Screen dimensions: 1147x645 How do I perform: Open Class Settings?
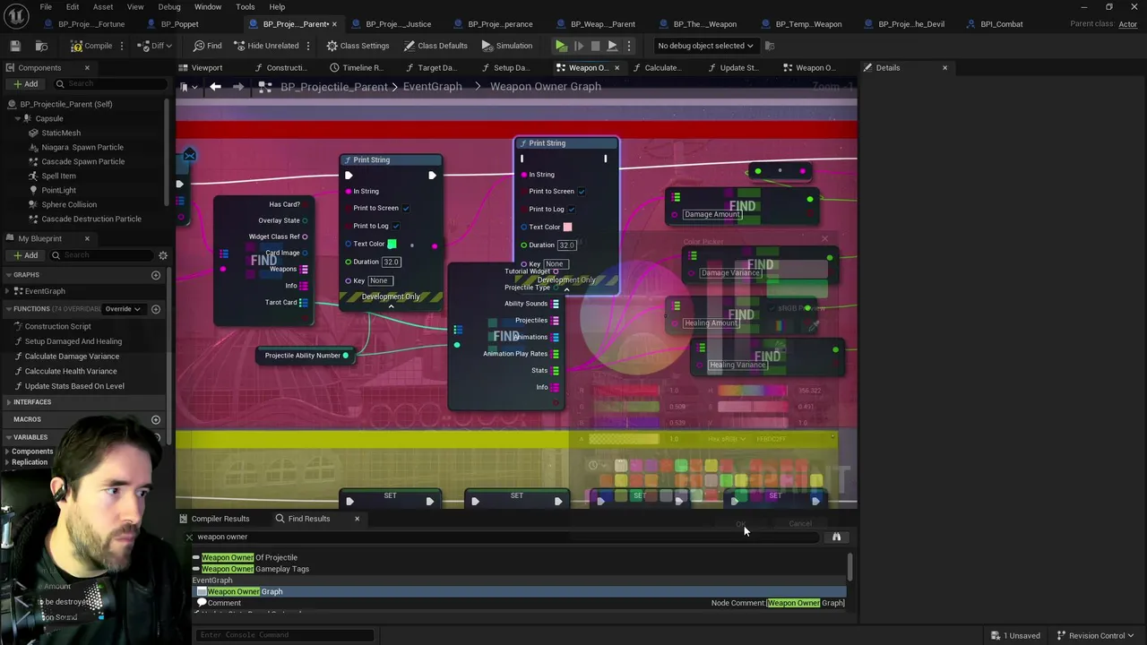coord(358,46)
